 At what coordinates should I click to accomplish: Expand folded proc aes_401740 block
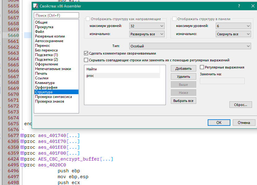(22, 136)
